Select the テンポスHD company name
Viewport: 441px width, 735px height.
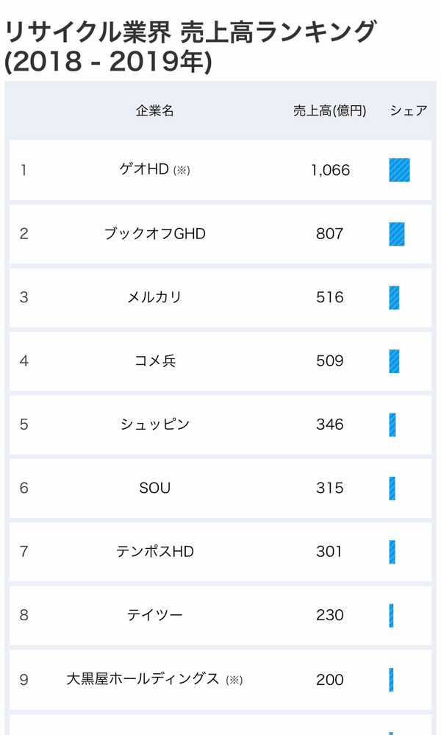point(154,551)
